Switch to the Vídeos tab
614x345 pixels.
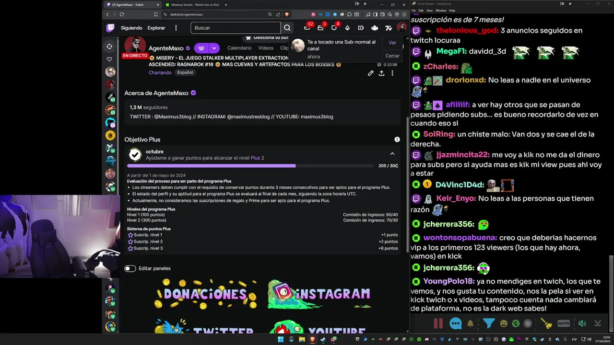(x=266, y=48)
